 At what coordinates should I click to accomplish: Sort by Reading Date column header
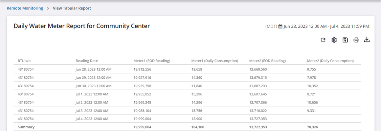tap(87, 61)
